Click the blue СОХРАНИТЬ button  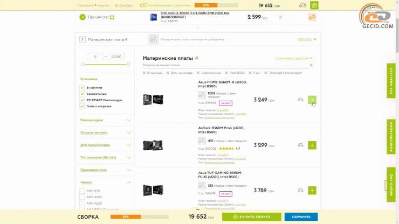click(x=301, y=217)
